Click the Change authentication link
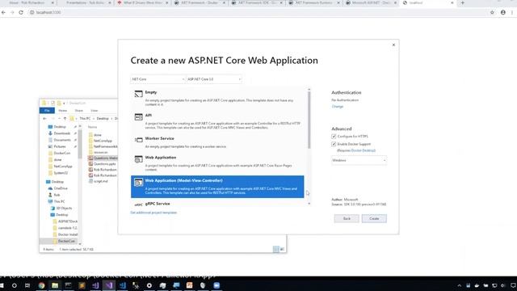The image size is (517, 291). tap(338, 107)
